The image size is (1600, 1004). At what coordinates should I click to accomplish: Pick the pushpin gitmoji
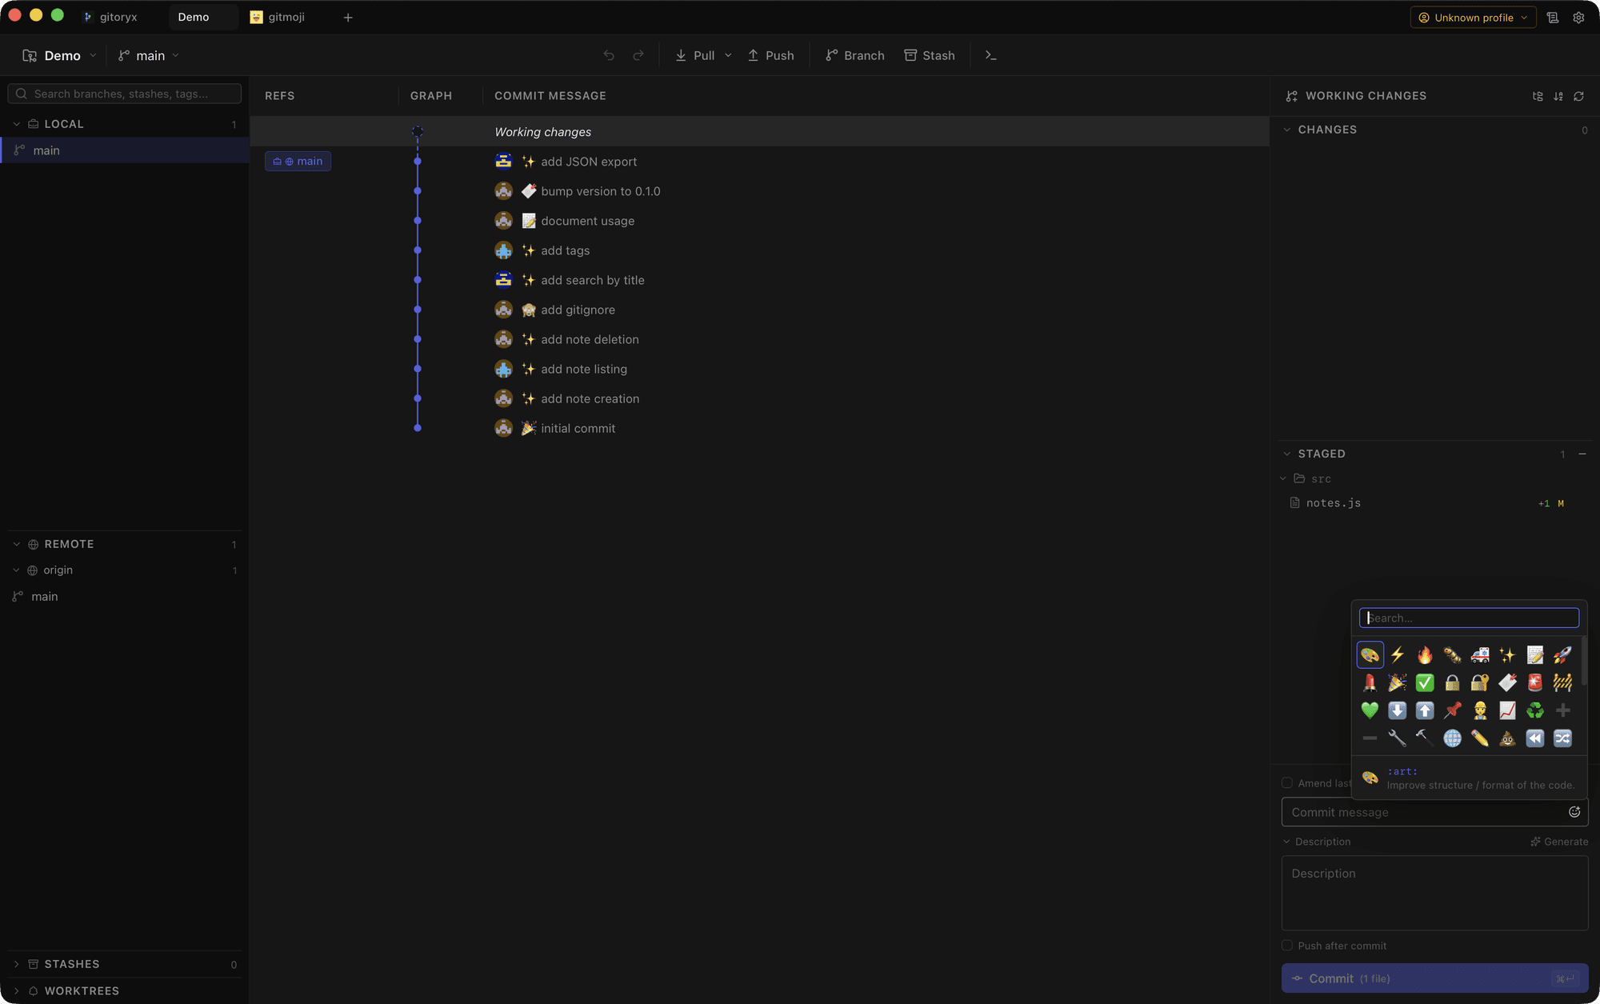tap(1453, 710)
